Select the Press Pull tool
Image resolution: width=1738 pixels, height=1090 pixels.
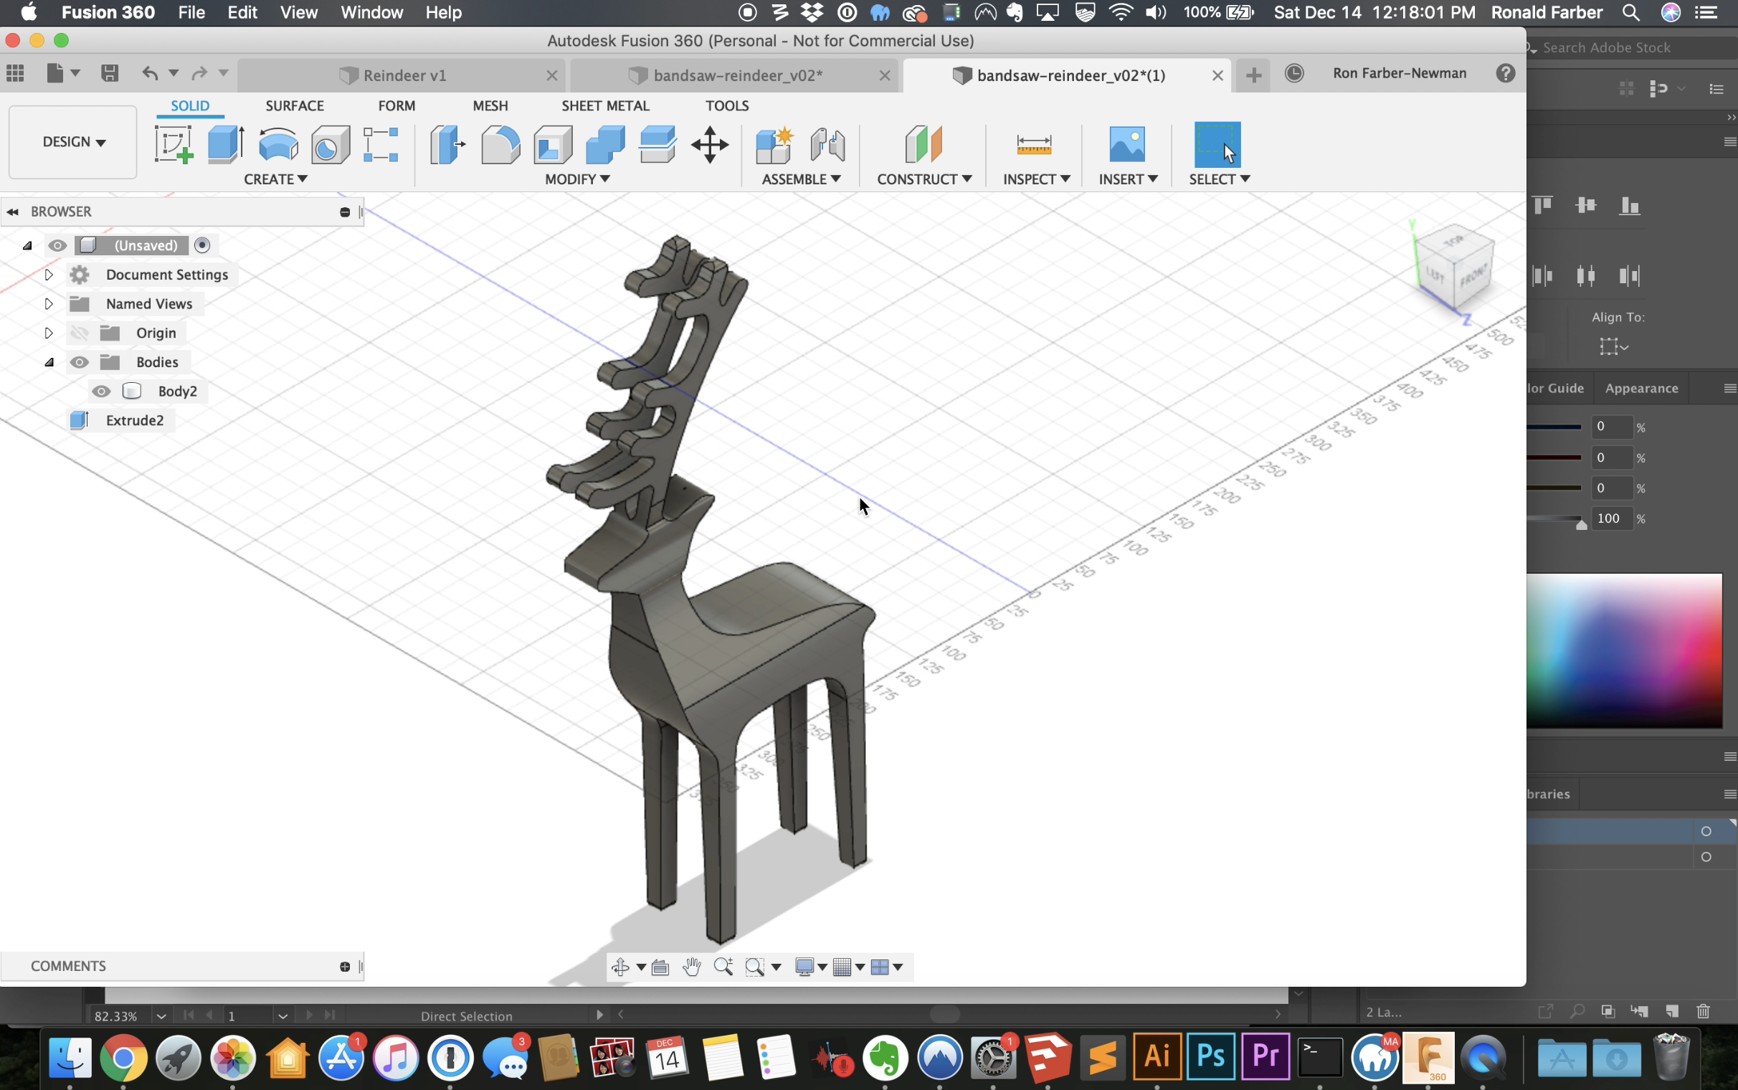[x=447, y=144]
